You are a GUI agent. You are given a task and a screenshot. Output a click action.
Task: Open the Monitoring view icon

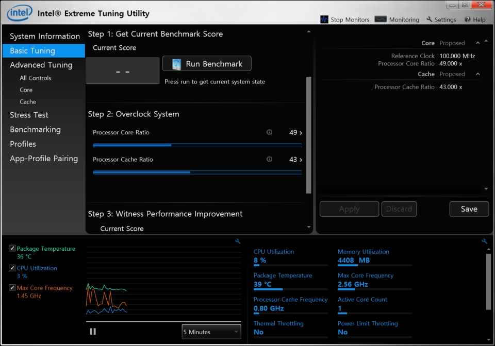click(381, 20)
